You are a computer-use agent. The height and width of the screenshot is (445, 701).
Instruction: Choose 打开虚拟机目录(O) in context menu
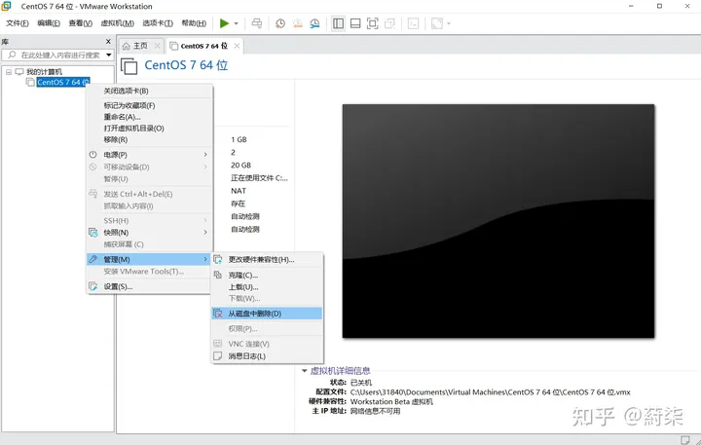coord(148,129)
